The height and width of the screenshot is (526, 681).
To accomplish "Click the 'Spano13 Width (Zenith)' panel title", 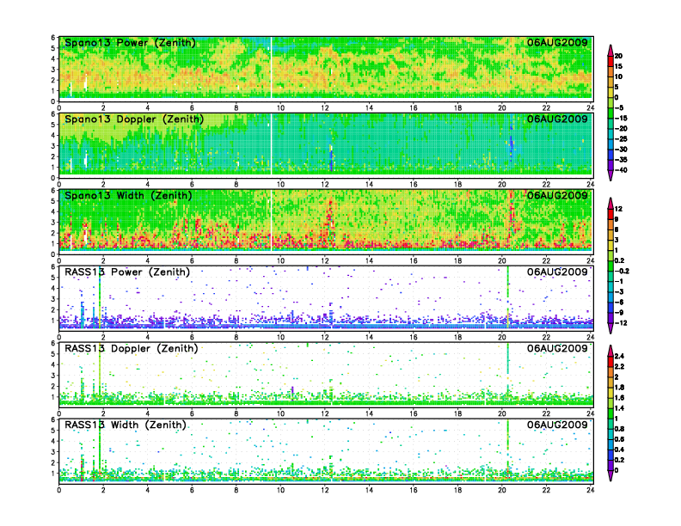I will tap(128, 196).
